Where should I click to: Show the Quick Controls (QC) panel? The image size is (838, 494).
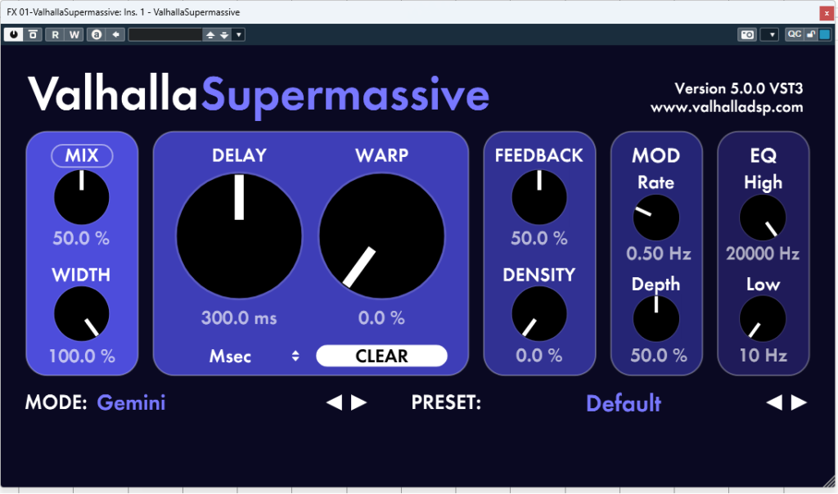[794, 34]
